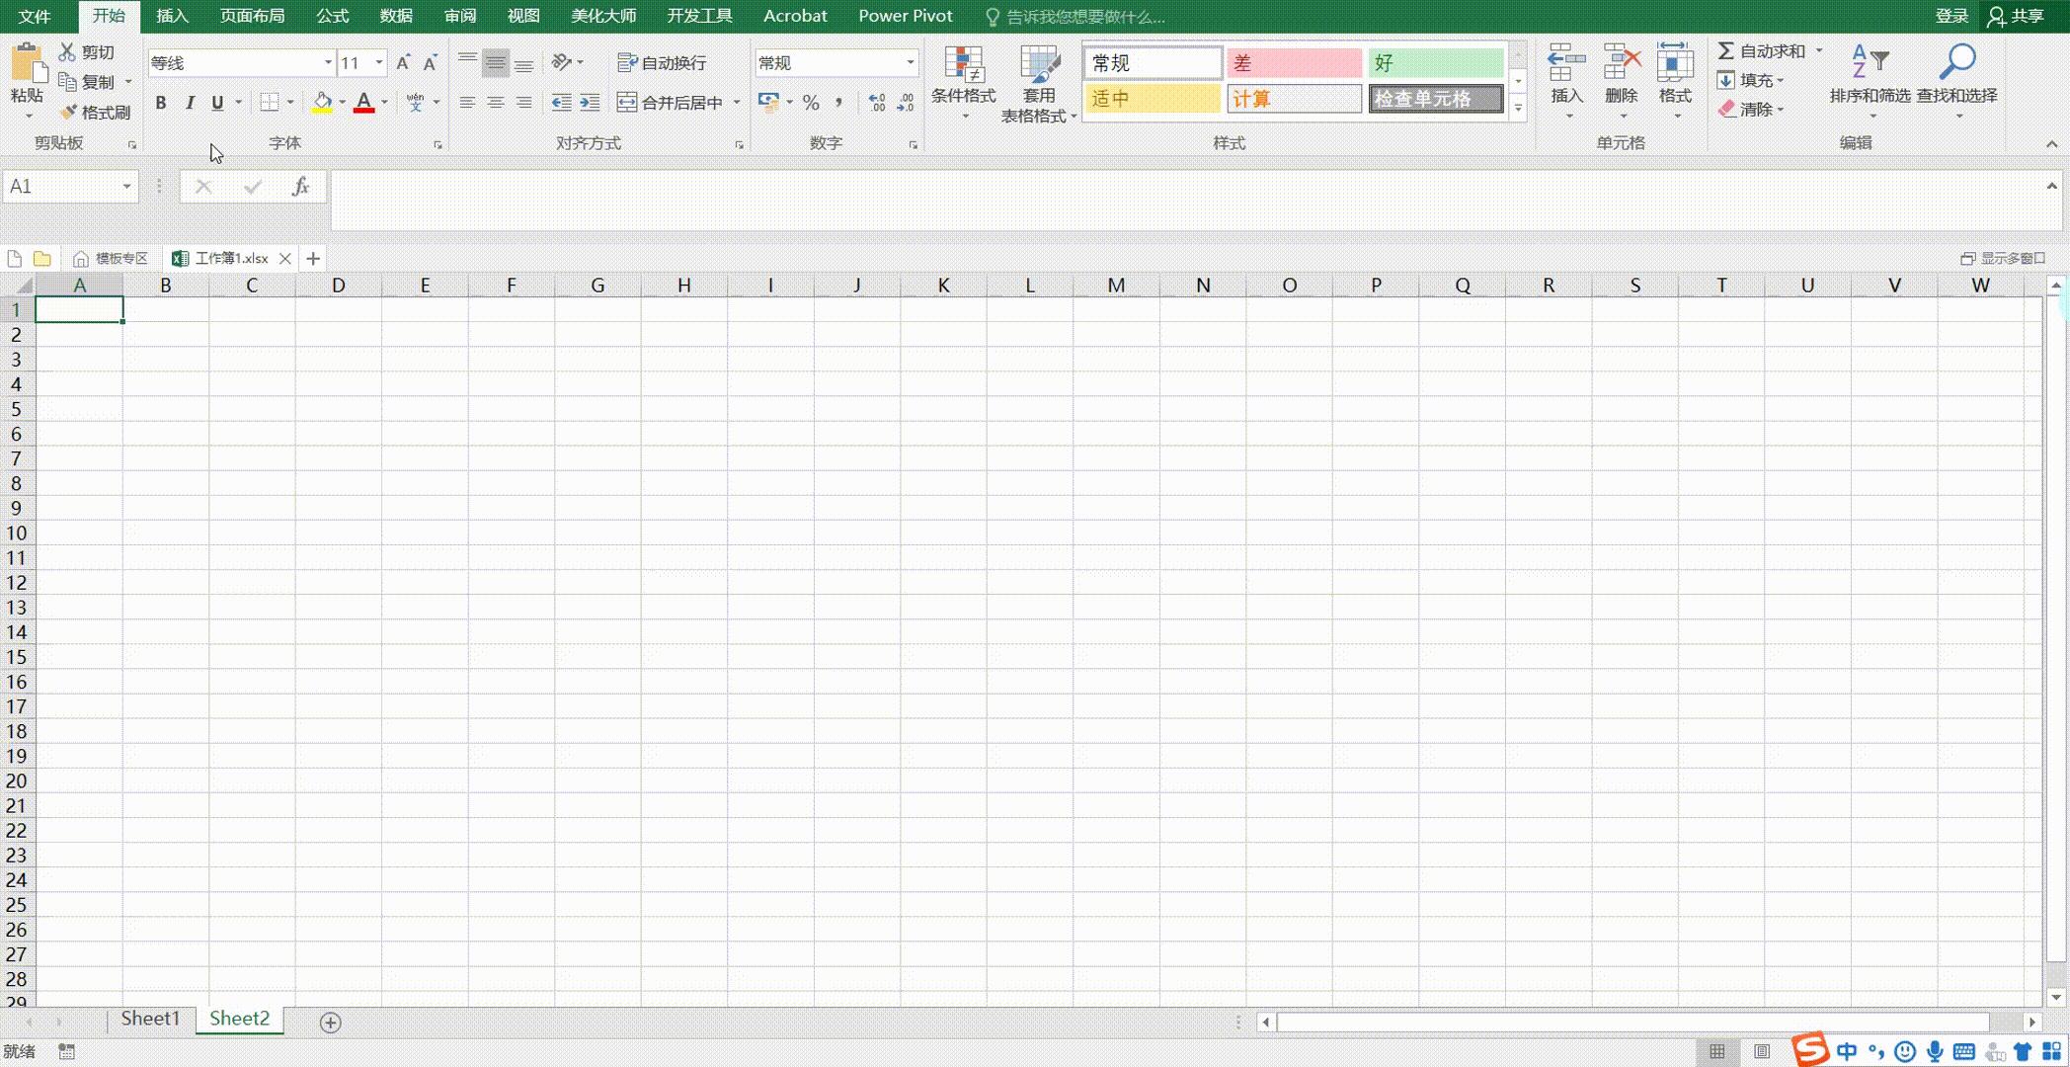
Task: Apply Conditional Formatting
Action: (963, 84)
